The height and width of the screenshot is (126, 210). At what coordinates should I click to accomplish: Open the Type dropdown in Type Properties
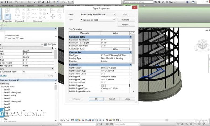coord(114,20)
